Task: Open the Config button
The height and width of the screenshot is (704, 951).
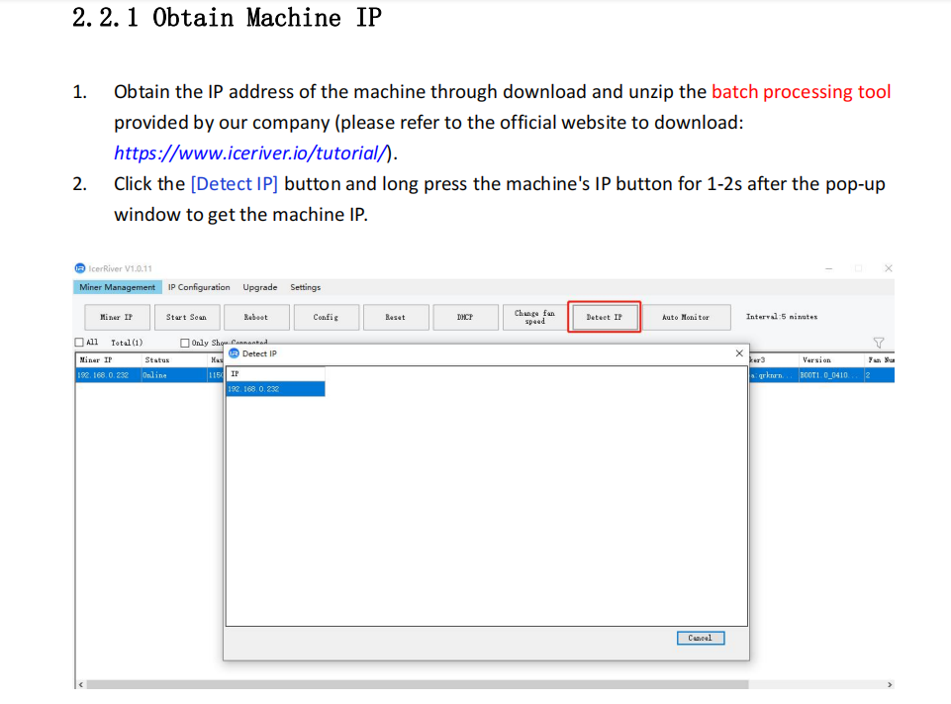Action: (326, 317)
